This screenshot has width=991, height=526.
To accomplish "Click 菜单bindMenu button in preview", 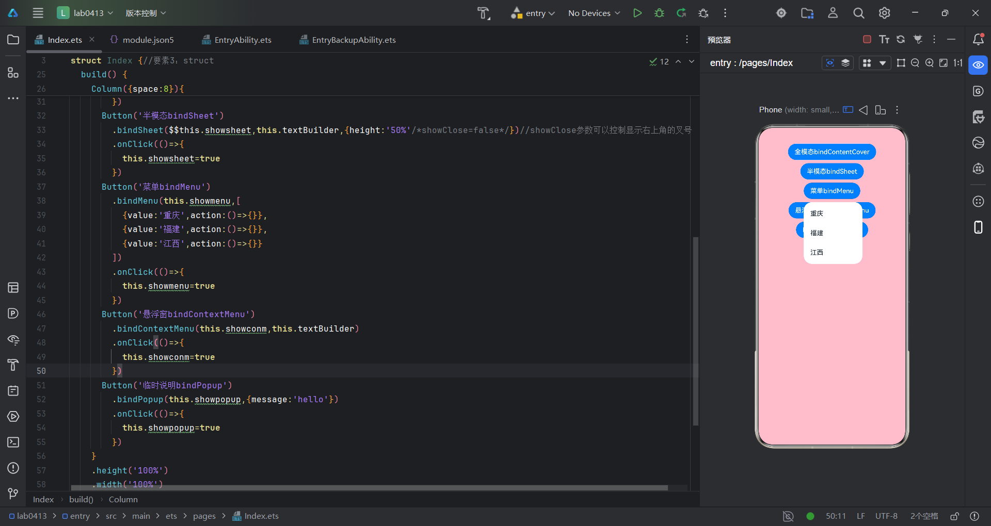I will pyautogui.click(x=832, y=191).
